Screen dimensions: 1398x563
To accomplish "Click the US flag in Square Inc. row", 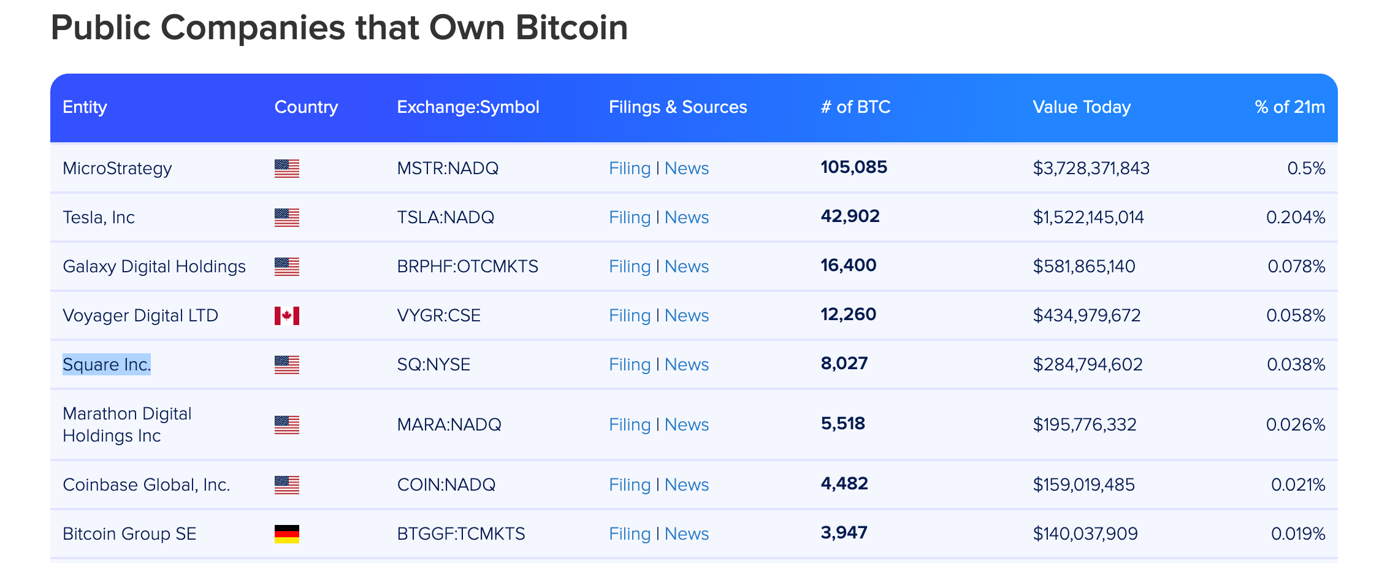I will (287, 365).
